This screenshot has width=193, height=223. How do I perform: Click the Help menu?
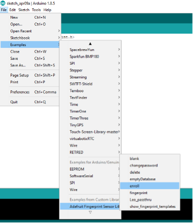pyautogui.click(x=47, y=10)
